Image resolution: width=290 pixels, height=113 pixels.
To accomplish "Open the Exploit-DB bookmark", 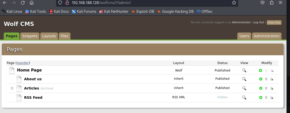I will tap(143, 11).
